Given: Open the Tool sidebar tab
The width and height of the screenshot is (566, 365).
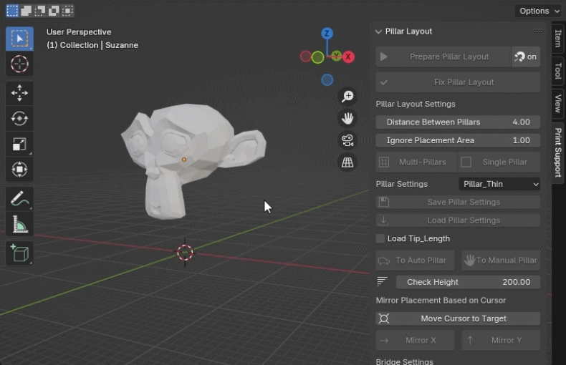Looking at the screenshot, I should pyautogui.click(x=558, y=71).
